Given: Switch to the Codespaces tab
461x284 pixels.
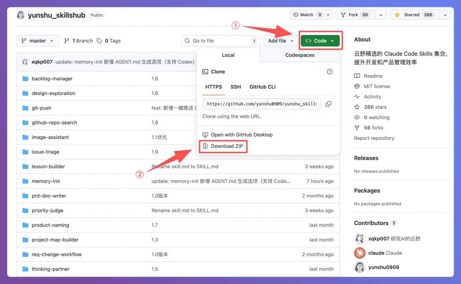Looking at the screenshot, I should tap(300, 55).
